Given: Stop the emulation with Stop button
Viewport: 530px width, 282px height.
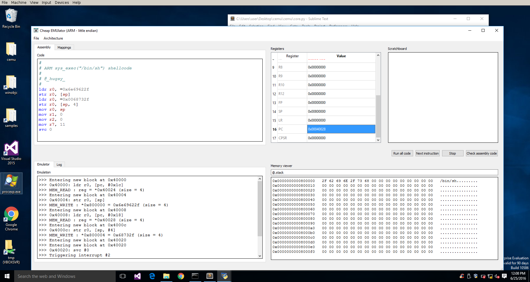Looking at the screenshot, I should 452,153.
